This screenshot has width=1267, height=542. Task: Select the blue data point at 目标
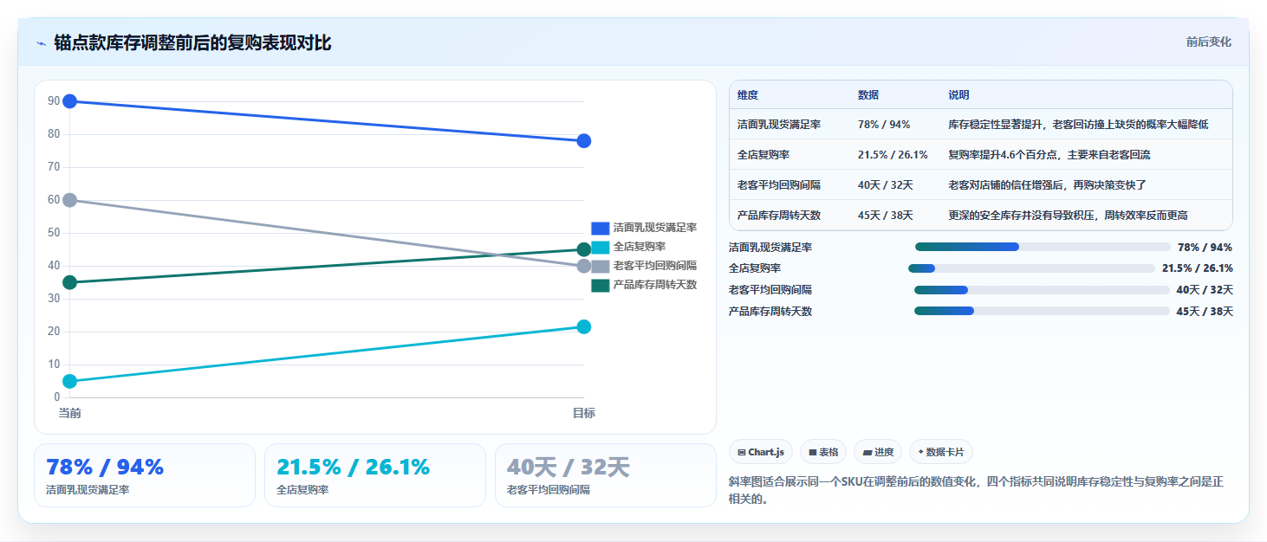pos(584,141)
